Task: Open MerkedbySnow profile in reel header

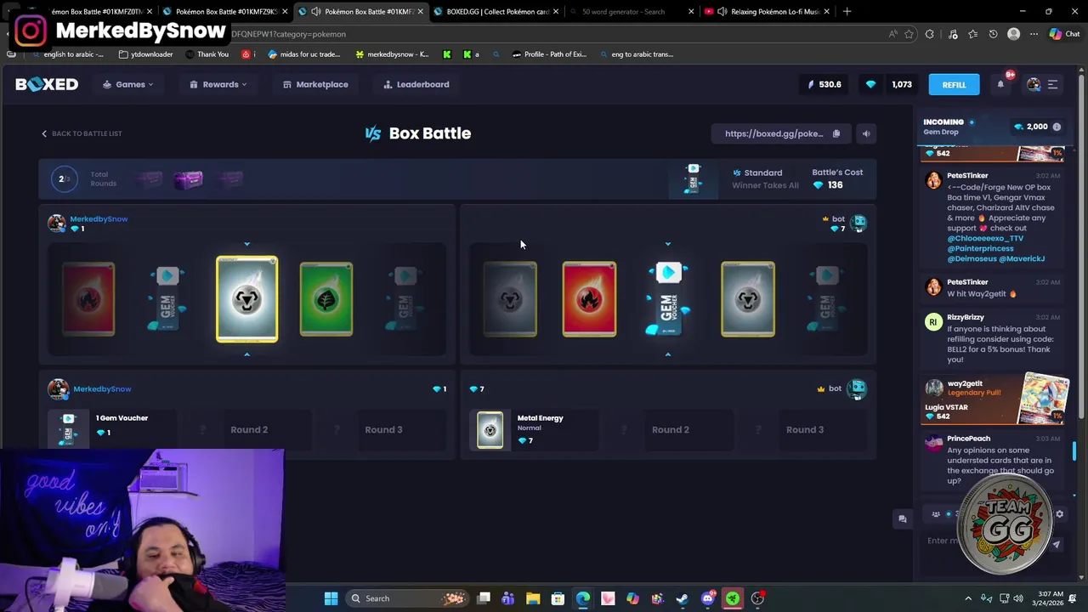Action: [99, 218]
